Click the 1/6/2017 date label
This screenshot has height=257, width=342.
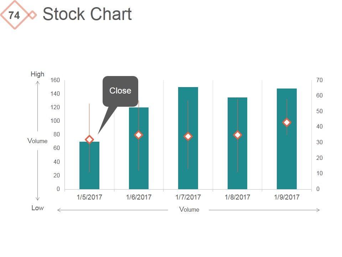pyautogui.click(x=139, y=197)
